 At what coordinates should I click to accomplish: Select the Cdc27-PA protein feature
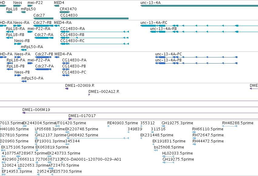[x=43, y=69]
